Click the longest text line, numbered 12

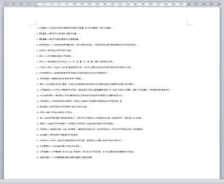pos(104,90)
